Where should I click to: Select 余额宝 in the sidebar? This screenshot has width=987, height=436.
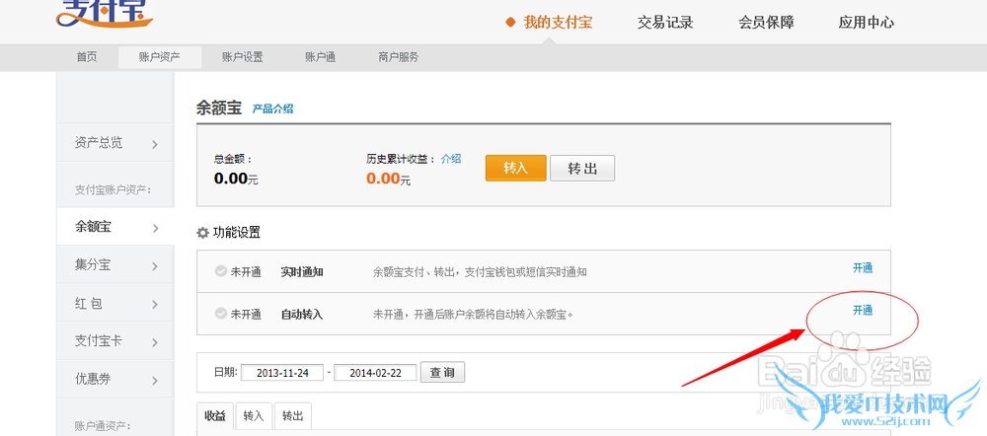[114, 227]
